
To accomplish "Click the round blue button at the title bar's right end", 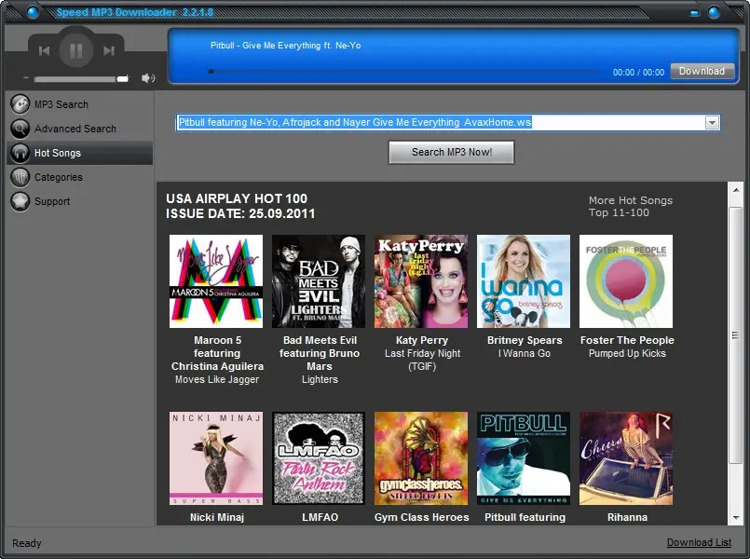I will point(714,12).
